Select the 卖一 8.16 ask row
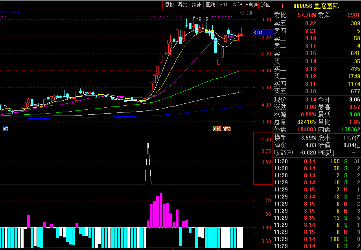This screenshot has width=361, height=250. point(317,53)
